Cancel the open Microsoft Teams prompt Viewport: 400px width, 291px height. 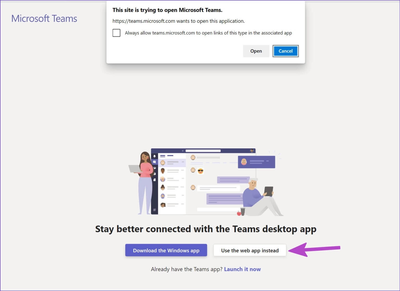[285, 51]
